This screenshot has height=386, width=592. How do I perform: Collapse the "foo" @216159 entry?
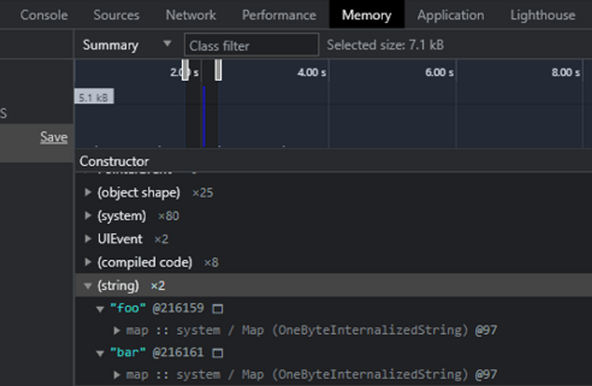(100, 309)
